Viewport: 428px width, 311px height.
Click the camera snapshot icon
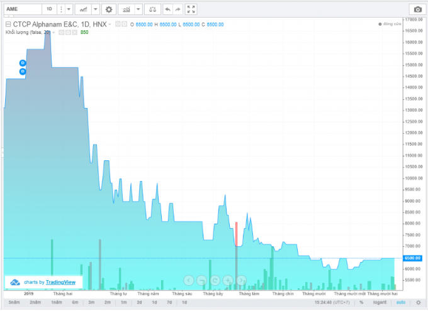click(417, 9)
